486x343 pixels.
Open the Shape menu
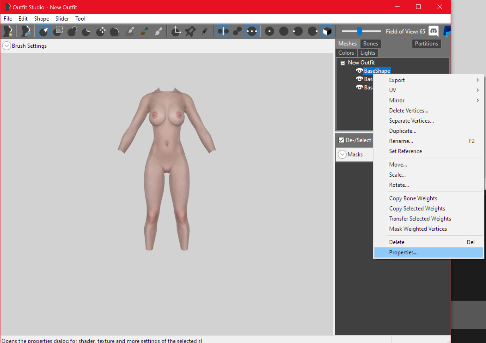click(x=42, y=18)
